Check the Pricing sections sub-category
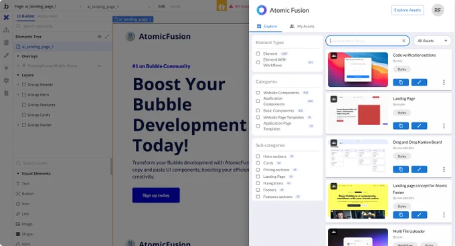Screen dimensions: 455x246 (x=258, y=170)
